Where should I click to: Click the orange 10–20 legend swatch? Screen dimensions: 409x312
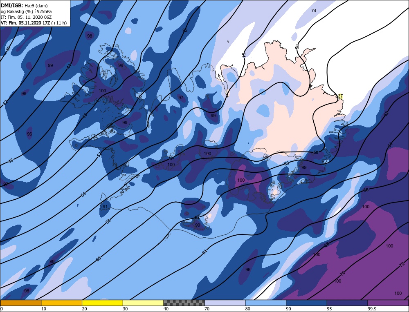point(62,303)
